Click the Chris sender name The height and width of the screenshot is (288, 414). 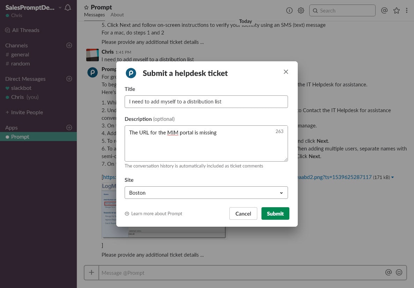tap(108, 52)
